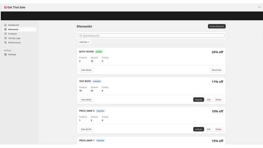Click the 25% off label
The height and width of the screenshot is (148, 263).
tap(217, 52)
